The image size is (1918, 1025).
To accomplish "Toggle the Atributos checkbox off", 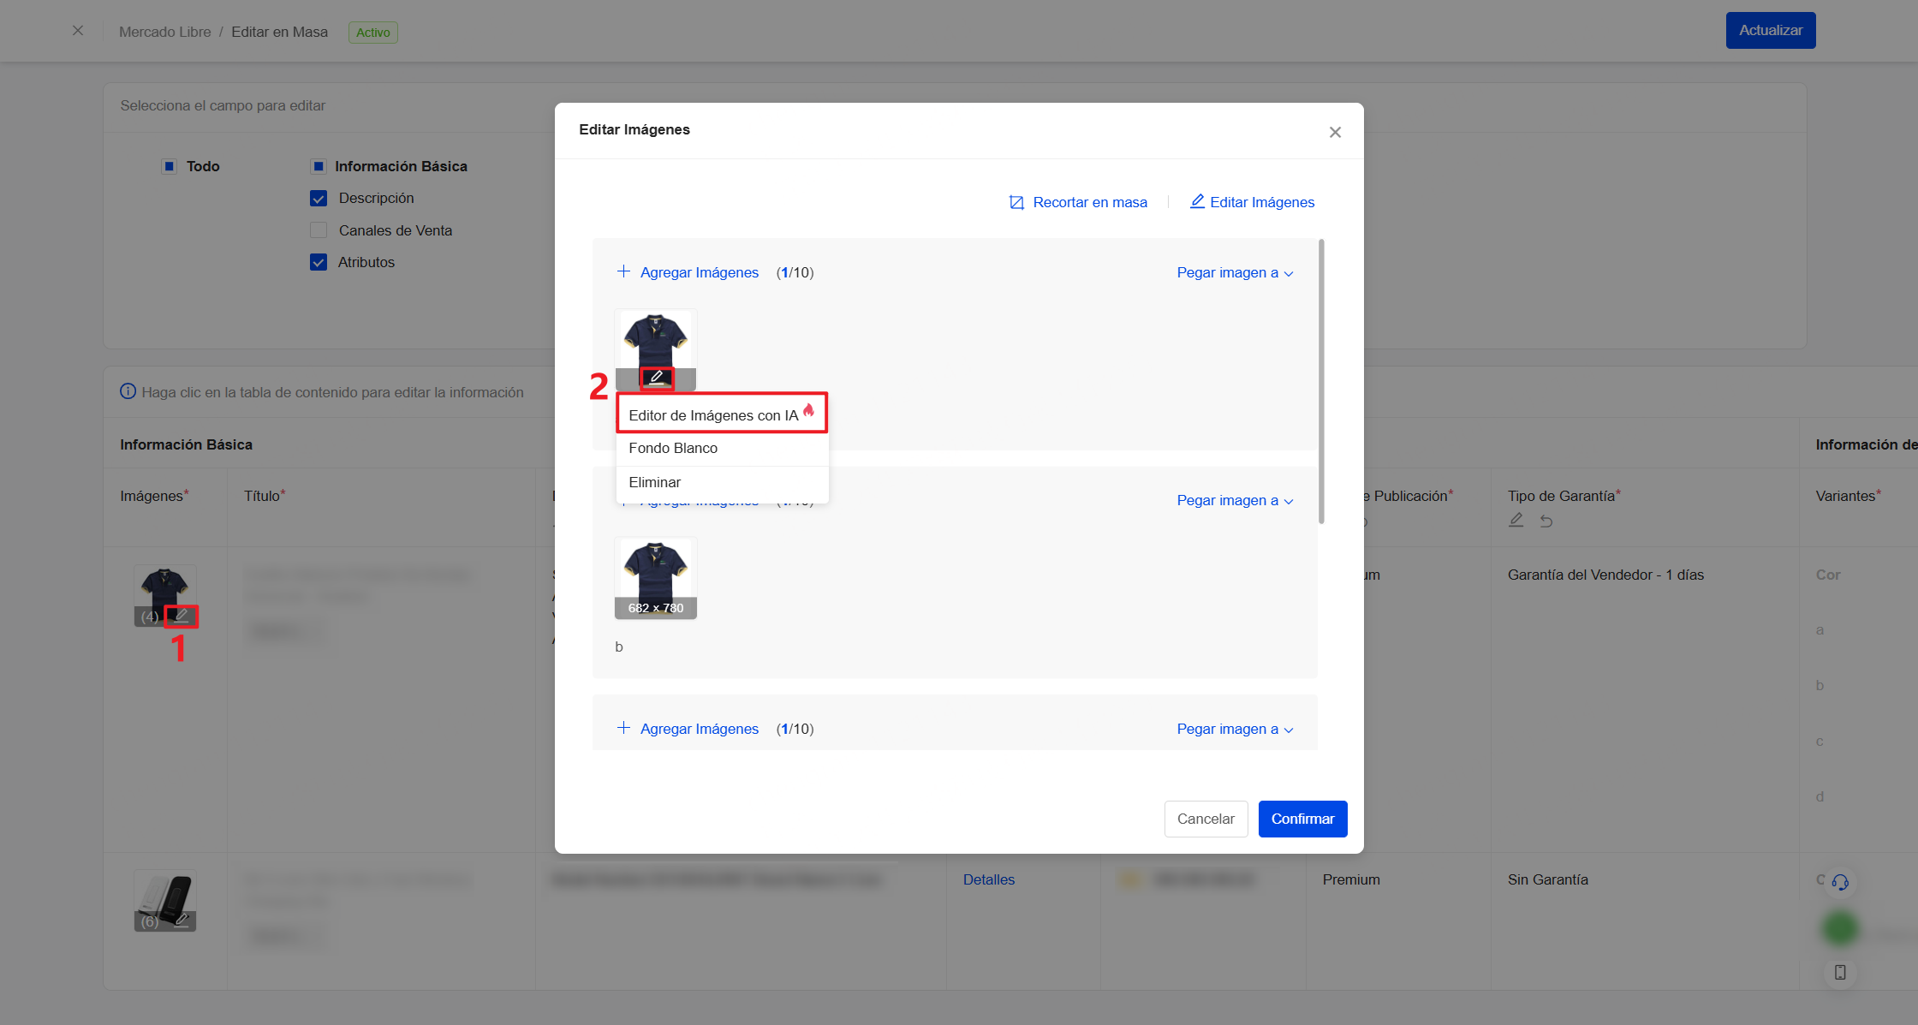I will (x=319, y=262).
